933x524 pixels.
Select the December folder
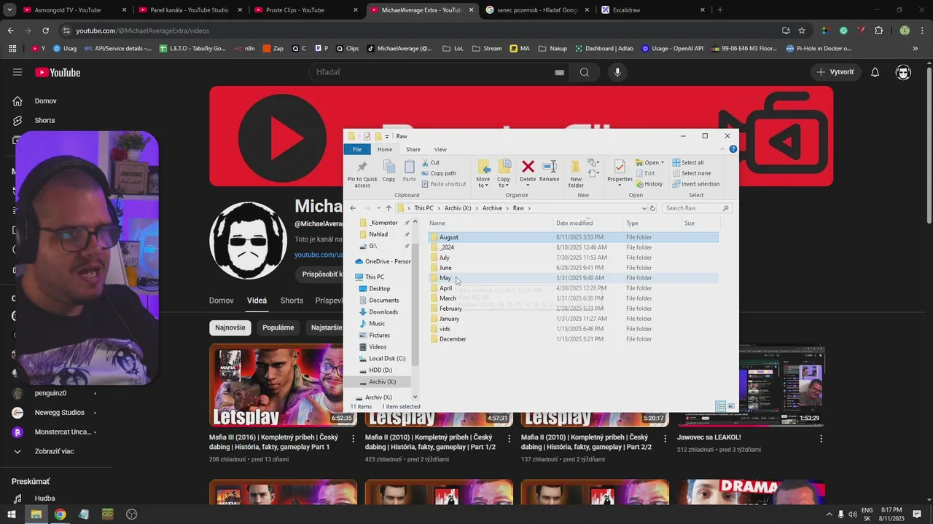pos(573,339)
